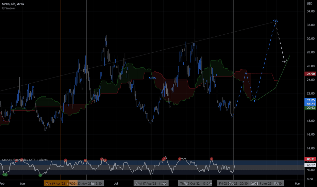317x187 pixels.
Task: Click the 18.00 price axis label
Action: [311, 121]
